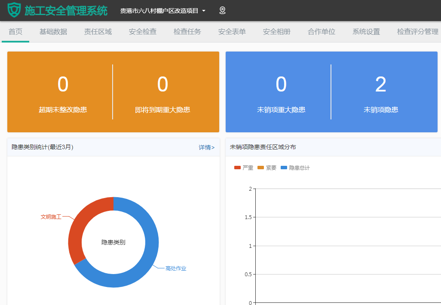Go to the 安全检查 tab
Image resolution: width=441 pixels, height=305 pixels.
coord(143,31)
